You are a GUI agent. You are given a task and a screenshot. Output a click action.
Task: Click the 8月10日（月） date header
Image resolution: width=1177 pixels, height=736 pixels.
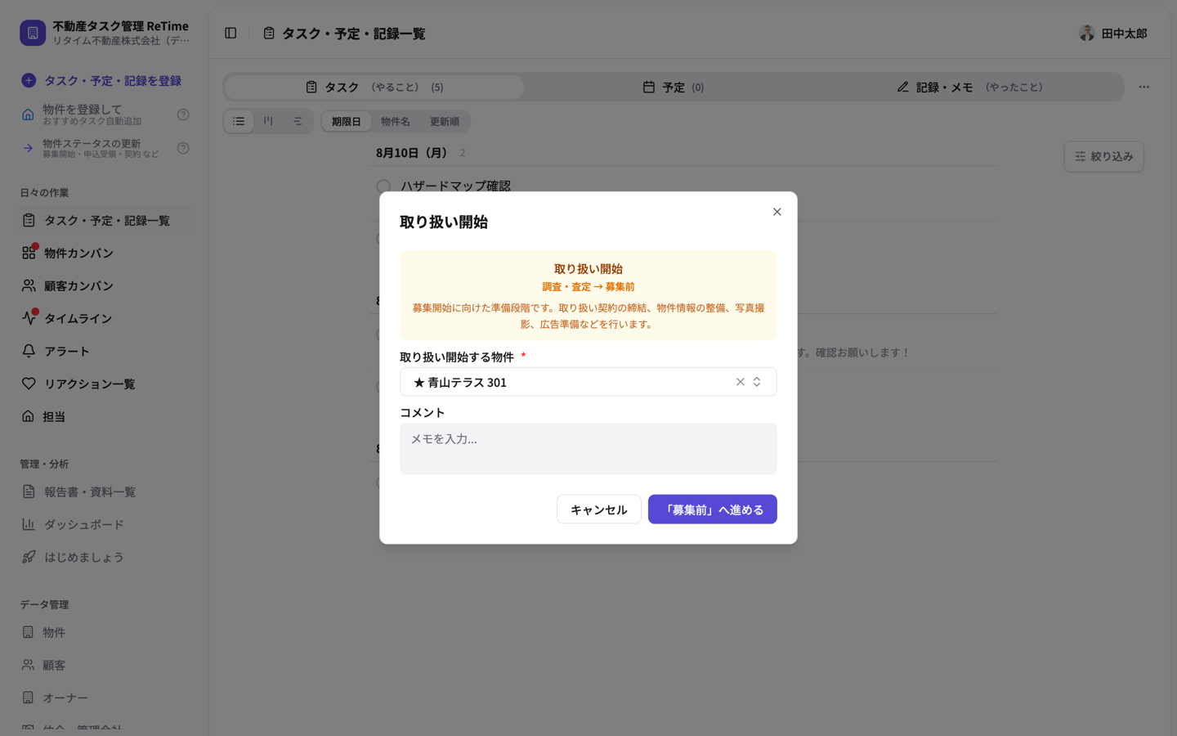tap(414, 153)
